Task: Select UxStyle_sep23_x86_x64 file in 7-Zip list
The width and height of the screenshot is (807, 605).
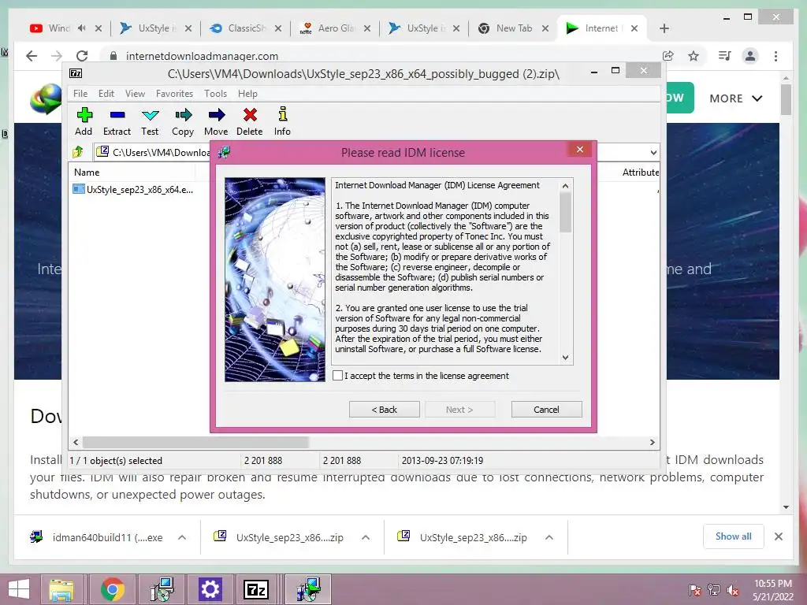Action: pos(133,189)
